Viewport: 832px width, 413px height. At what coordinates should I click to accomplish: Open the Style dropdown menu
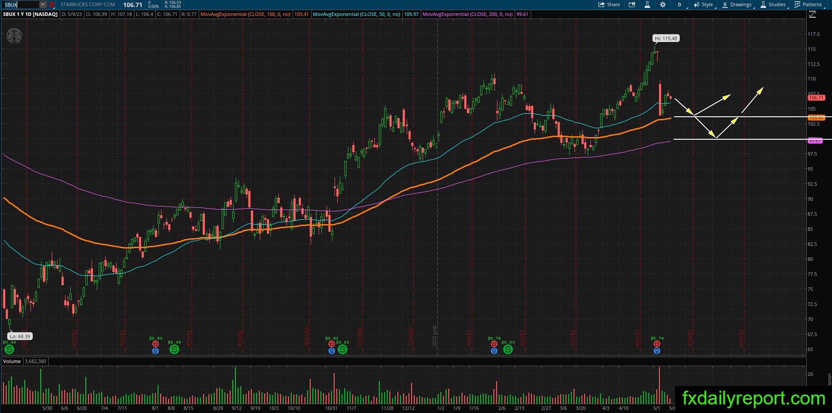pyautogui.click(x=704, y=4)
